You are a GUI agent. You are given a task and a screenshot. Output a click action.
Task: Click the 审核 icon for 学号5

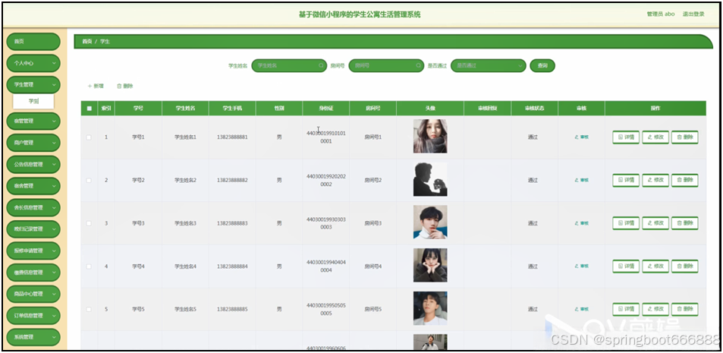[581, 309]
